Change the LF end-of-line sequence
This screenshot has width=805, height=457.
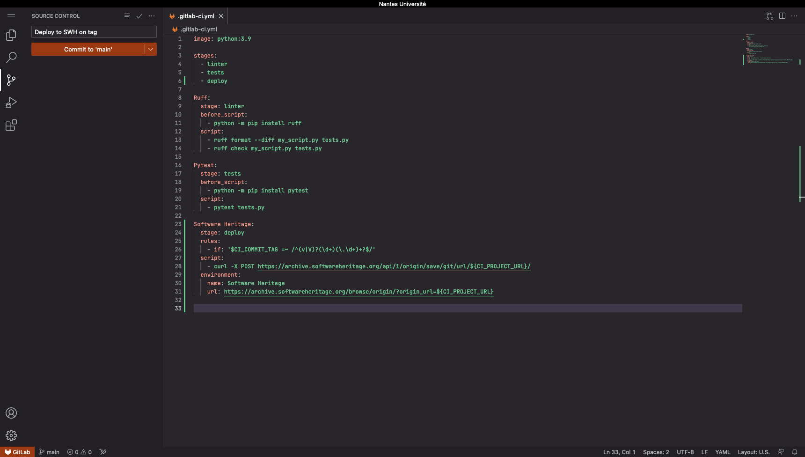tap(704, 452)
